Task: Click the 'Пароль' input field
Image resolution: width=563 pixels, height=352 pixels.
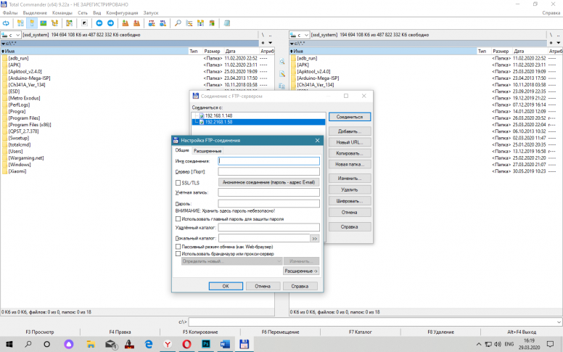Action: tap(268, 203)
